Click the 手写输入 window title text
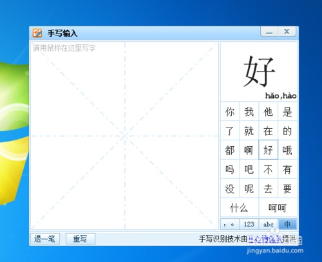322x262 pixels. point(62,33)
